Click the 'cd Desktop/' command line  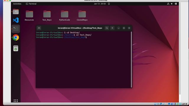(x=58, y=33)
